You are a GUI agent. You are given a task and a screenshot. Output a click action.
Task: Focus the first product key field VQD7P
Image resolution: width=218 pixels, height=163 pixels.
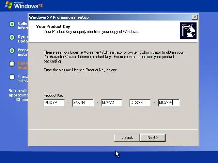54,103
